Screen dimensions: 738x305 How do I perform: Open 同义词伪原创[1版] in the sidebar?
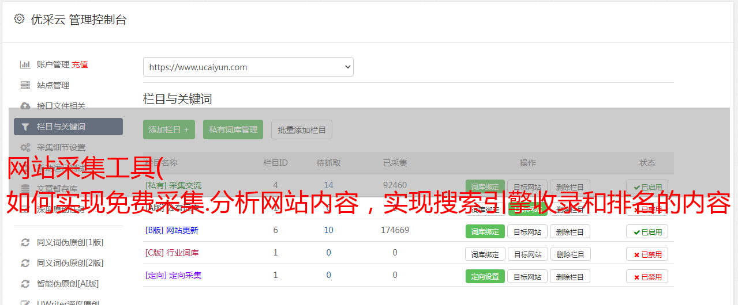click(70, 242)
